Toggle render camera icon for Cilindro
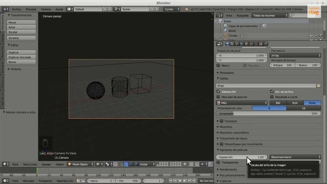 (321, 35)
